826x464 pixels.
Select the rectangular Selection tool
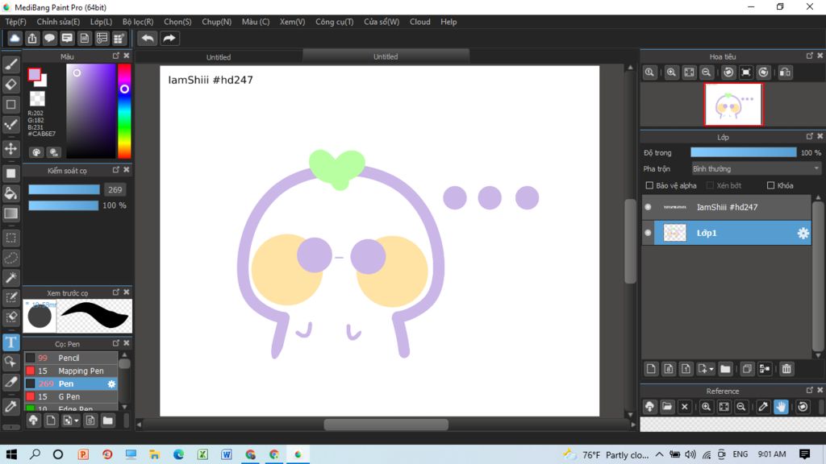pyautogui.click(x=11, y=238)
